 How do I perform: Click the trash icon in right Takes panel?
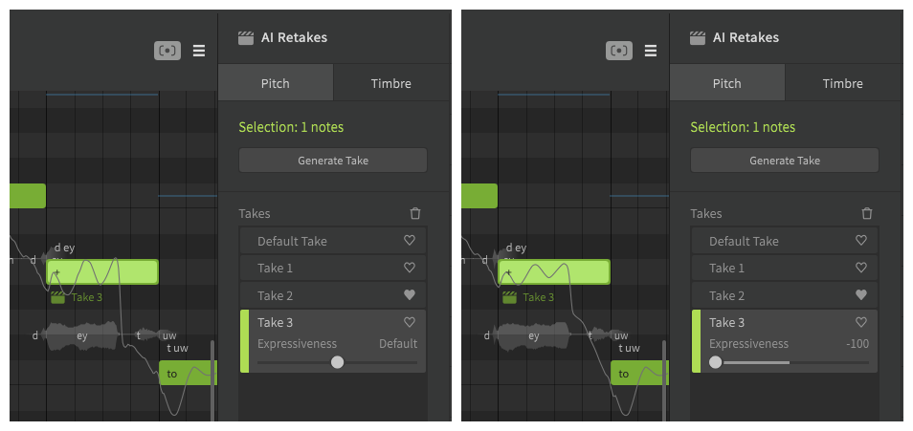tap(867, 213)
